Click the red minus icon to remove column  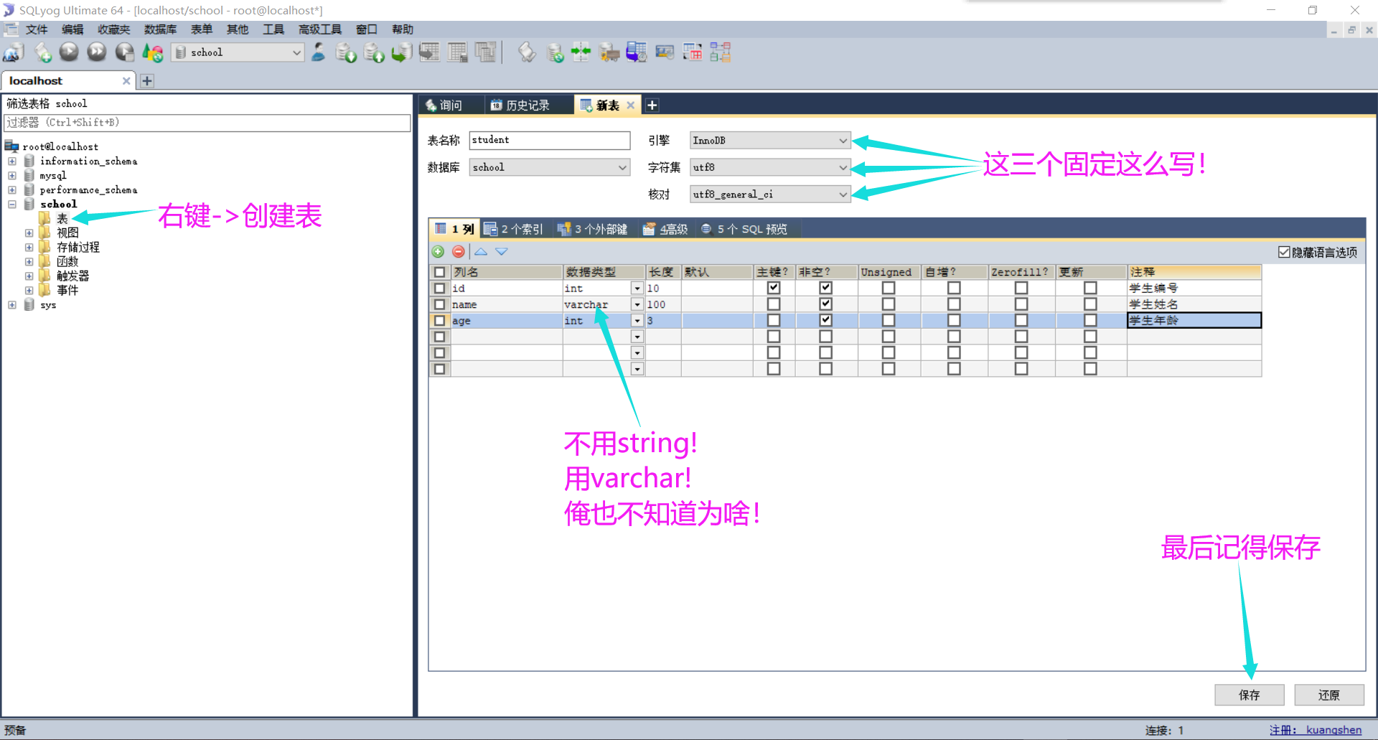pos(458,251)
